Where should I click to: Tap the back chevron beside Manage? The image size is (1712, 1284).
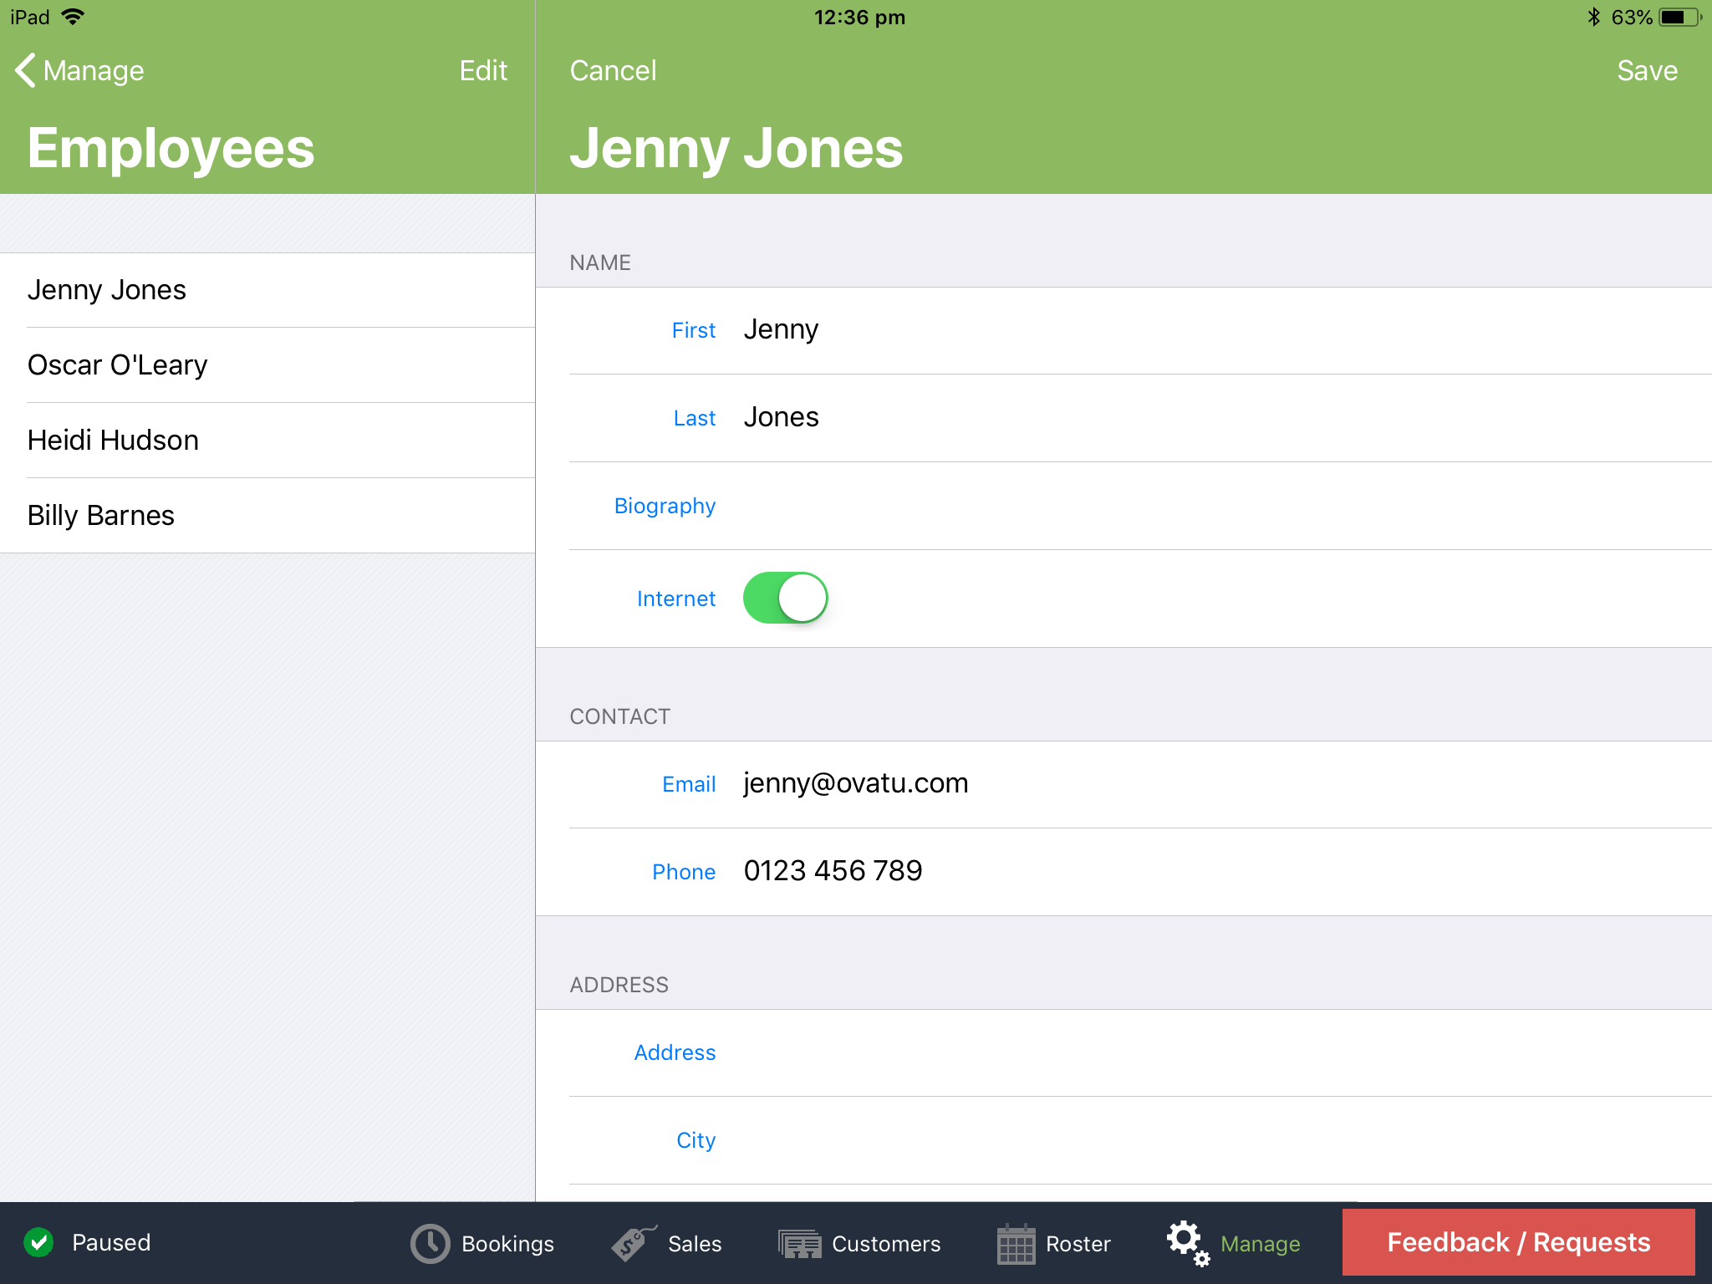point(25,70)
